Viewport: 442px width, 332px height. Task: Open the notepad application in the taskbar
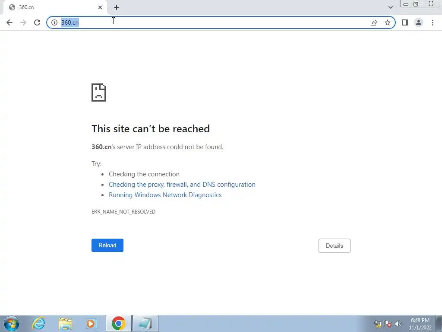coord(145,323)
